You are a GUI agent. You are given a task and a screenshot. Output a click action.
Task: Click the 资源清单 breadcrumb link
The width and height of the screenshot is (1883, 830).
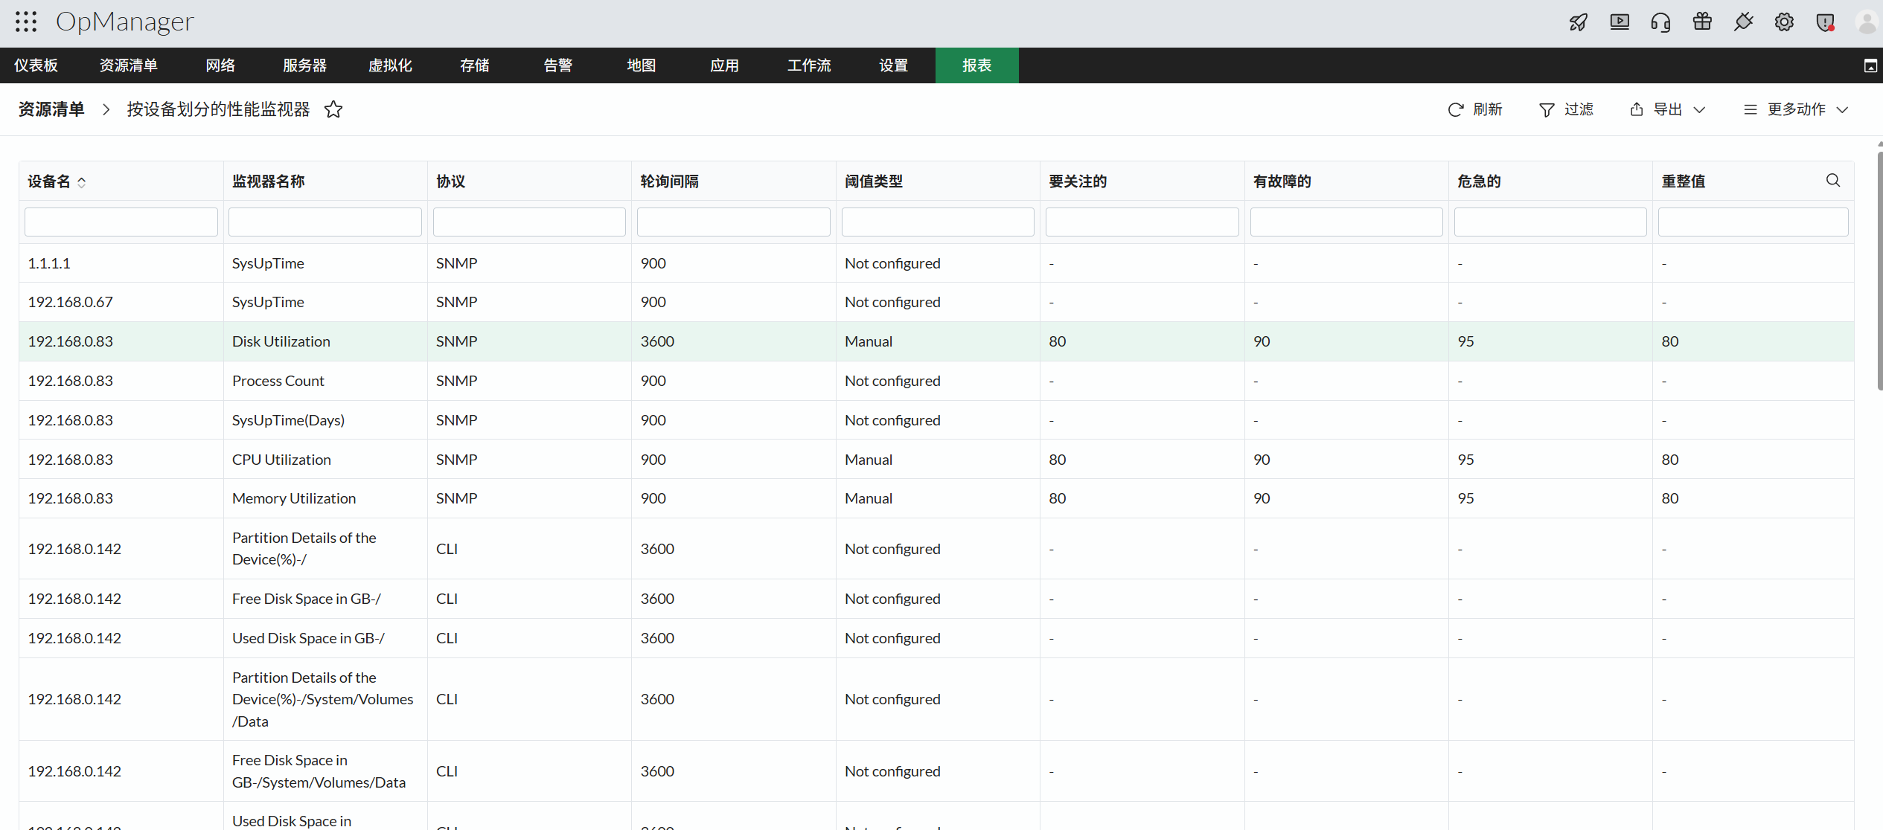(x=51, y=109)
